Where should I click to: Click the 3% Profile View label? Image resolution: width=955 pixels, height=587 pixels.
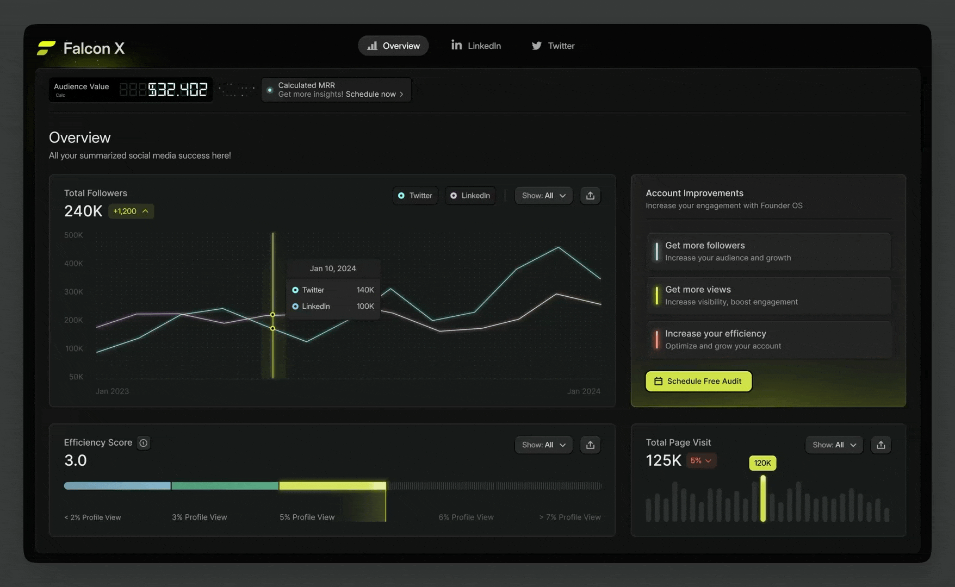pos(200,517)
